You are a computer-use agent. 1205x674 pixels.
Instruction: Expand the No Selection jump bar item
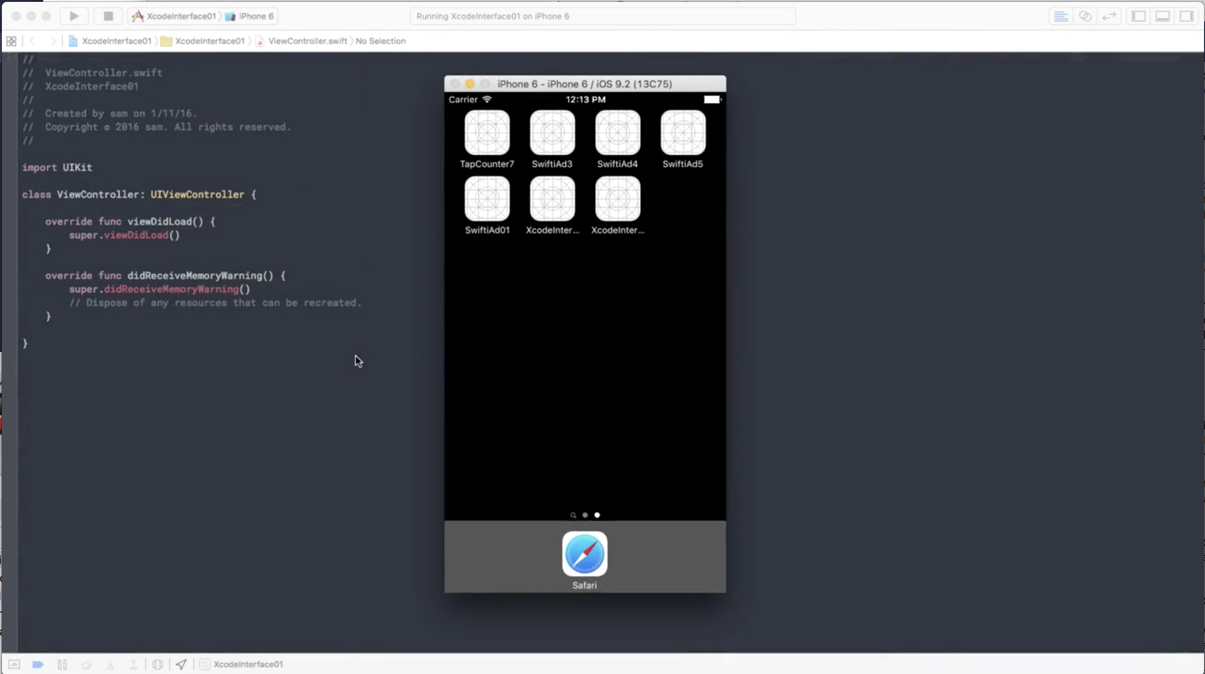point(380,41)
